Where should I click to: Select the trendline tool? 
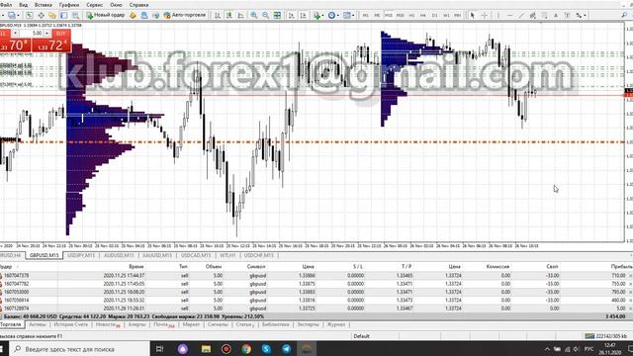pyautogui.click(x=521, y=15)
